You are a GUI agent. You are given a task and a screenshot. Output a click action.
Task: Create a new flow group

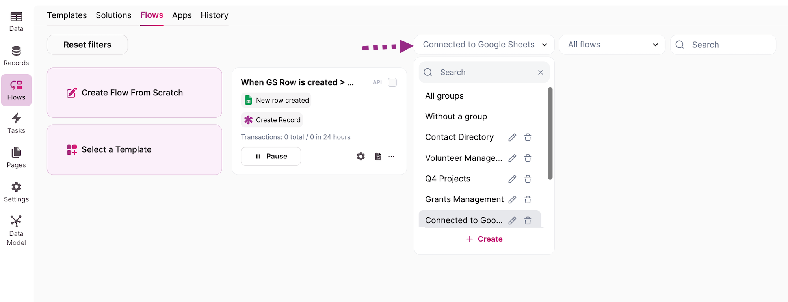[484, 239]
